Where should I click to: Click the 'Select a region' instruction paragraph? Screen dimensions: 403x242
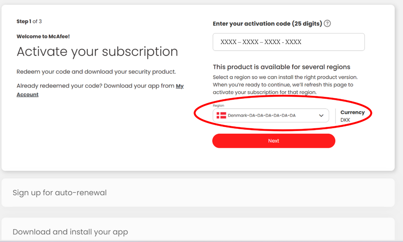pyautogui.click(x=284, y=85)
